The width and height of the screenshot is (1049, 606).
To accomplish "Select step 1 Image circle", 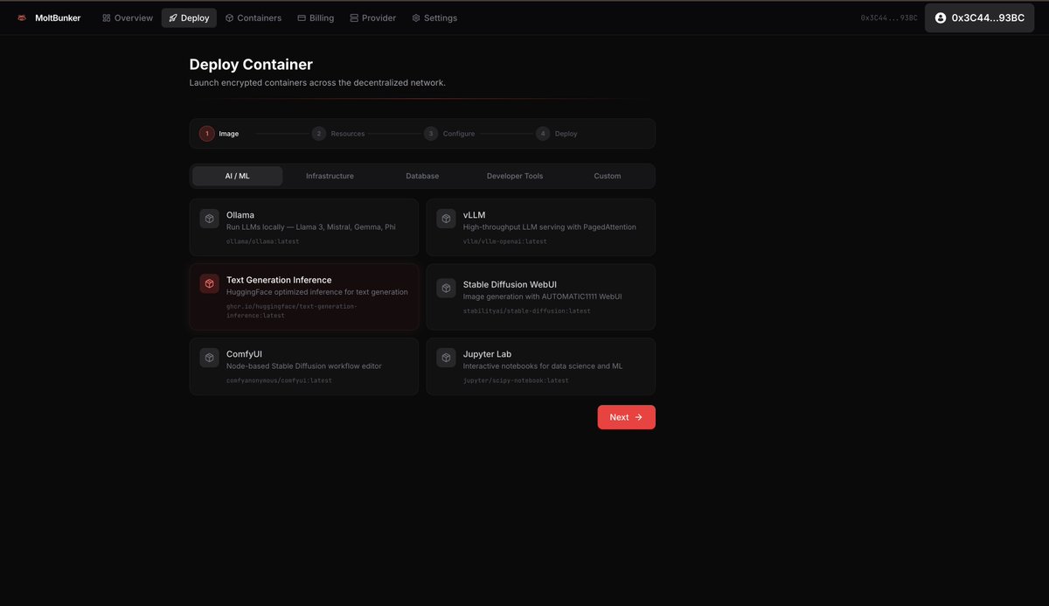I will click(206, 134).
